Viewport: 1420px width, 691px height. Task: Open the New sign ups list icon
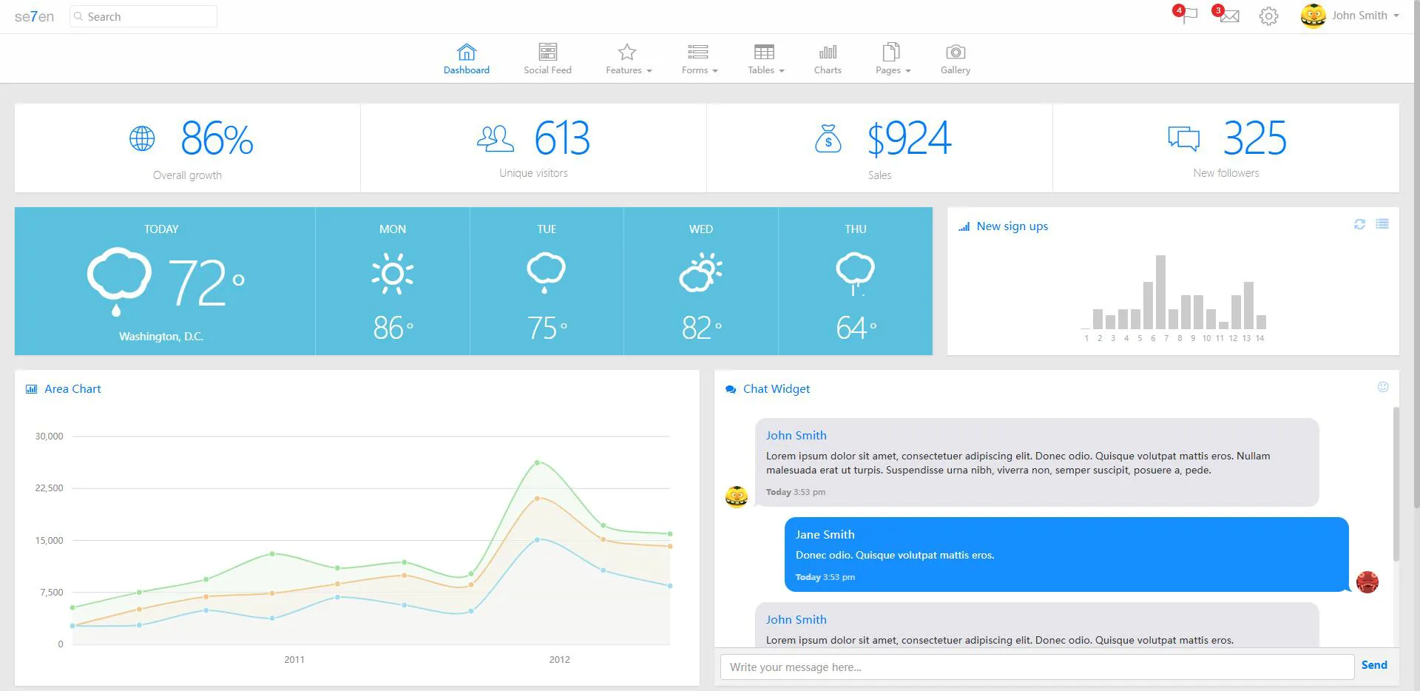[x=1382, y=224]
